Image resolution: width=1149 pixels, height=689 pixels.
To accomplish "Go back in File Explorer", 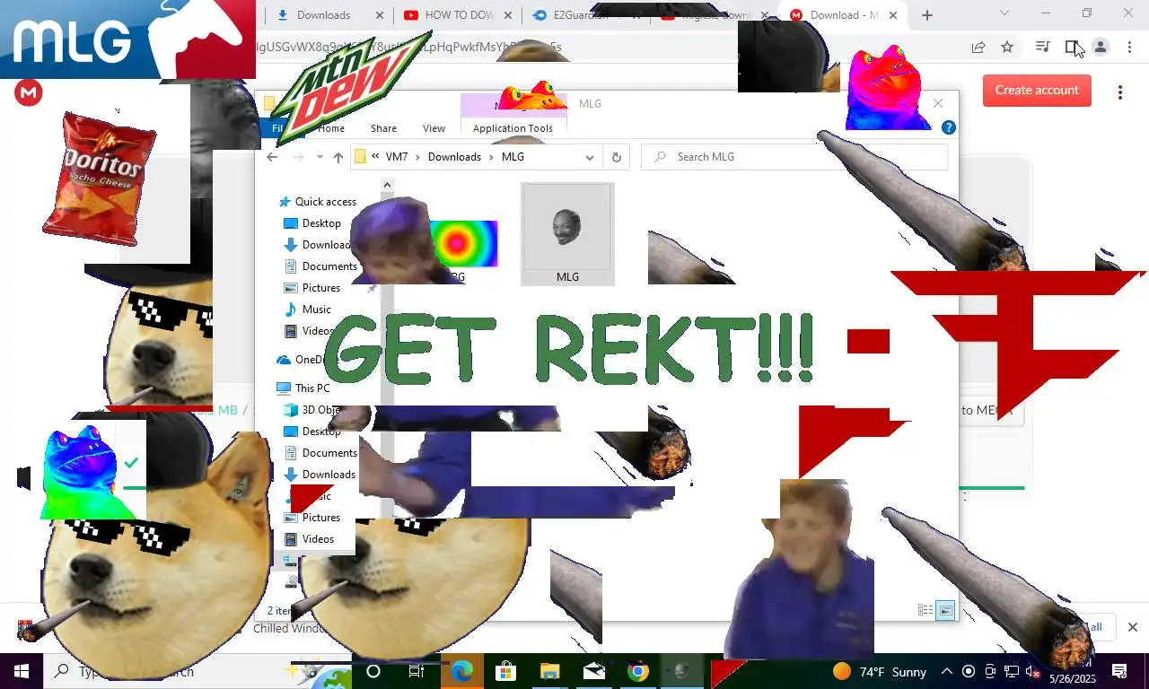I will [272, 157].
